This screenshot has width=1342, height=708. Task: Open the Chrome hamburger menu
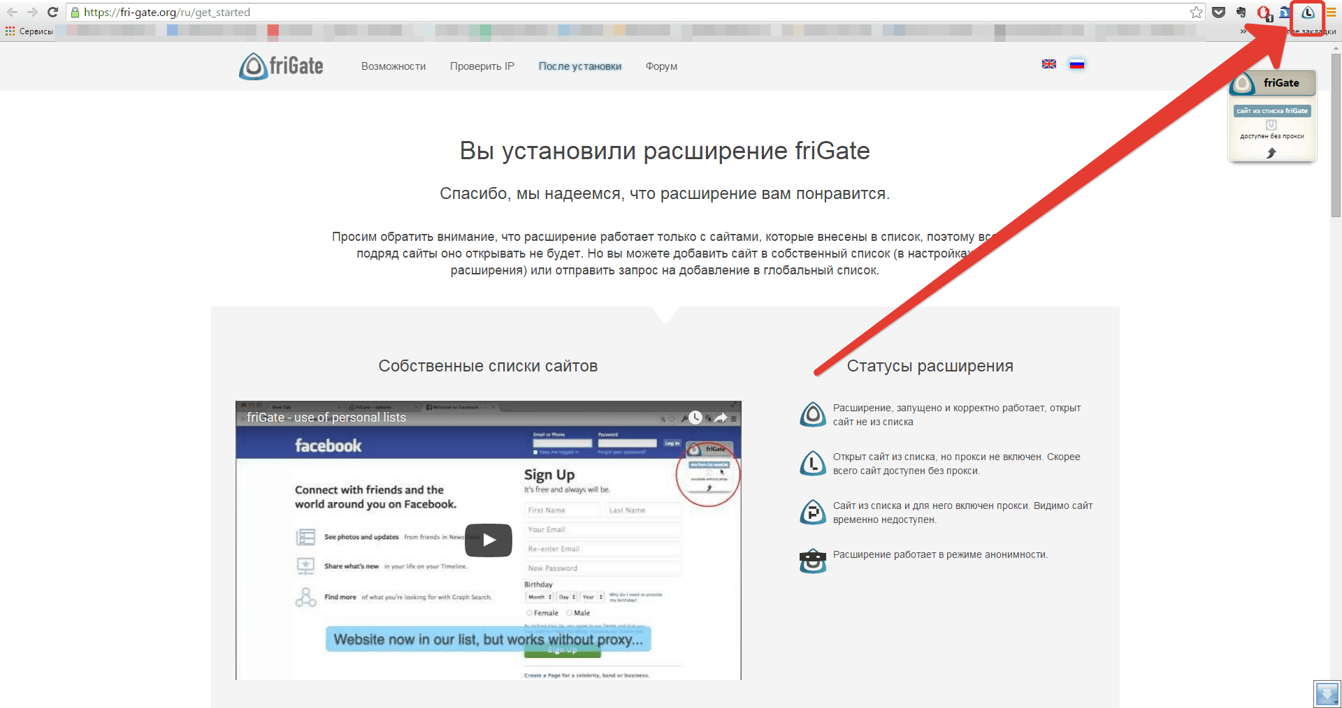click(x=1331, y=13)
